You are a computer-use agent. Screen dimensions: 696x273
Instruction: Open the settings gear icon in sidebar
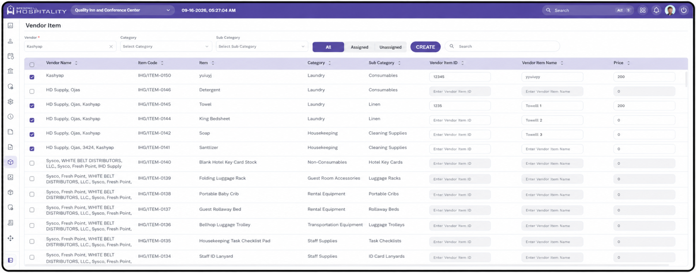point(10,102)
